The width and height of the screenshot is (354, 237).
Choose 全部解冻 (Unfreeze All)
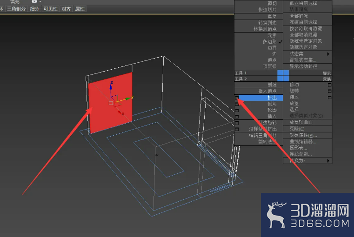click(299, 16)
